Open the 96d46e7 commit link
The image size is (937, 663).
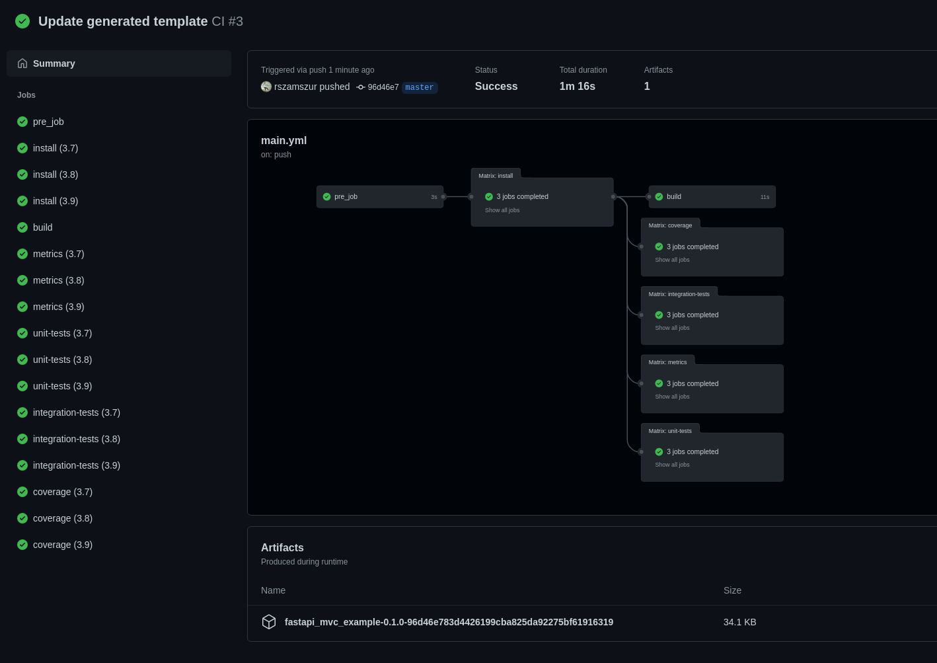383,87
